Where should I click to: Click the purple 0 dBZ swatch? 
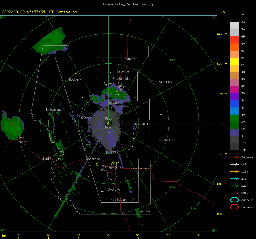pos(234,132)
